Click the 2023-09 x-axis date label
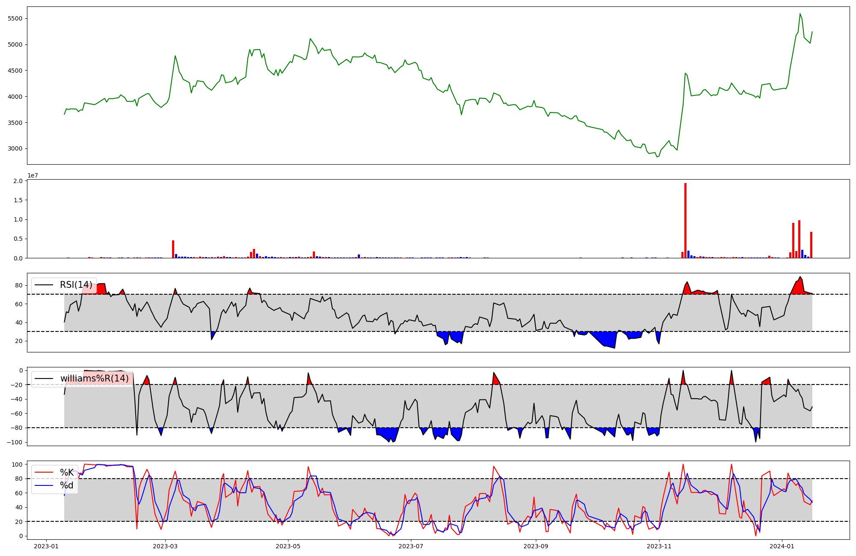The height and width of the screenshot is (556, 856). pos(536,546)
